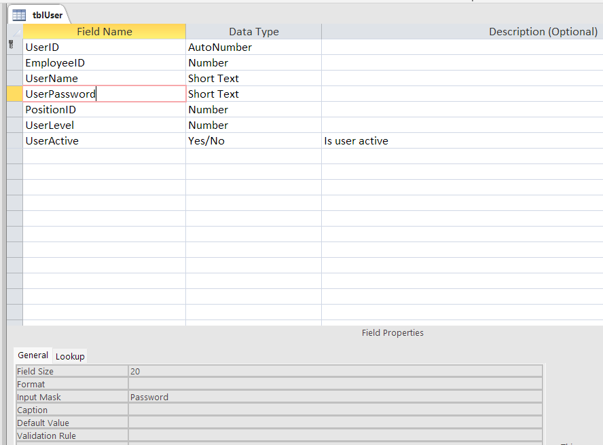This screenshot has width=603, height=445.
Task: Select the tblUser document tab
Action: click(x=47, y=15)
